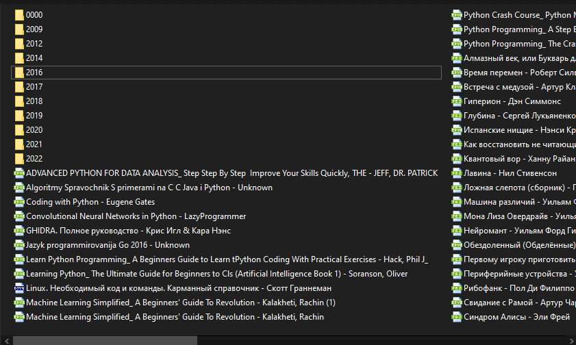Select the folder named 2019
This screenshot has width=576, height=345.
tap(34, 116)
